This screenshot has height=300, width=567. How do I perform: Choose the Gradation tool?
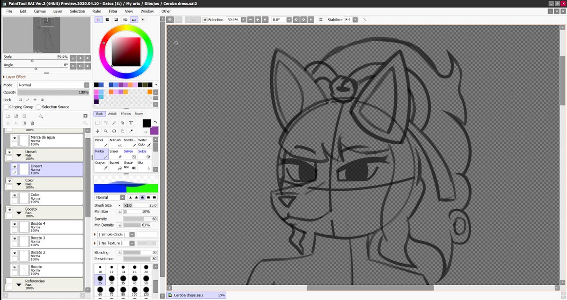click(x=130, y=165)
